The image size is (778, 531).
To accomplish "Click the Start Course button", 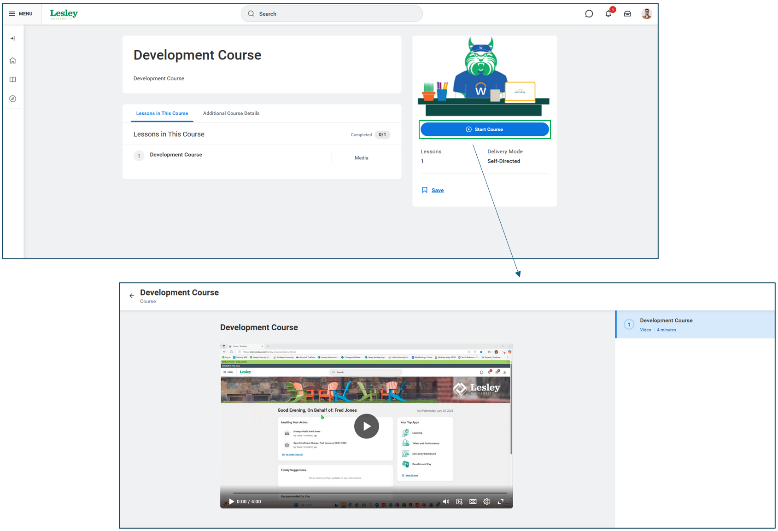I will pos(485,129).
